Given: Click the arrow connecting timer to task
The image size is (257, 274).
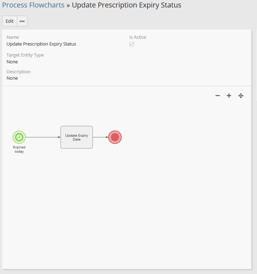Looking at the screenshot, I should 43,137.
